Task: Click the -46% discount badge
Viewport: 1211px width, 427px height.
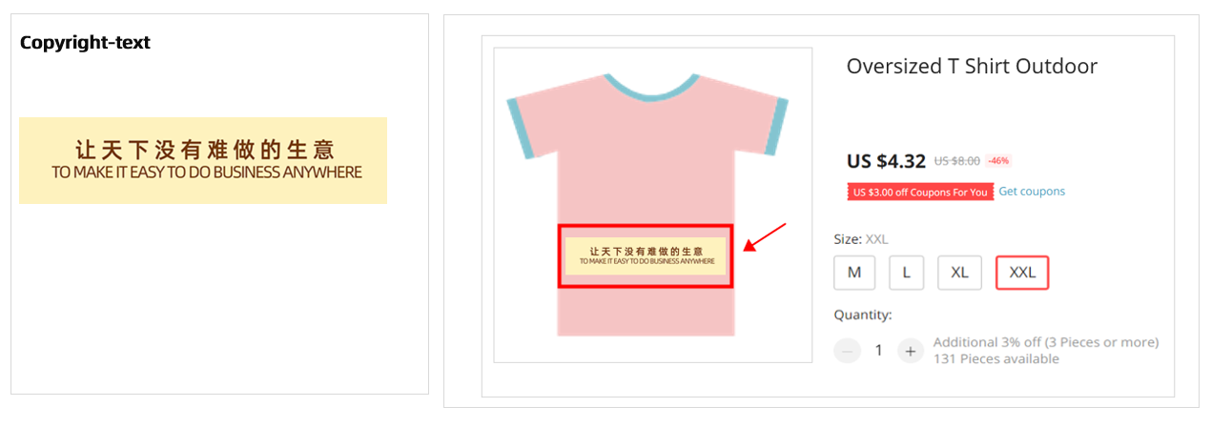Action: tap(998, 160)
